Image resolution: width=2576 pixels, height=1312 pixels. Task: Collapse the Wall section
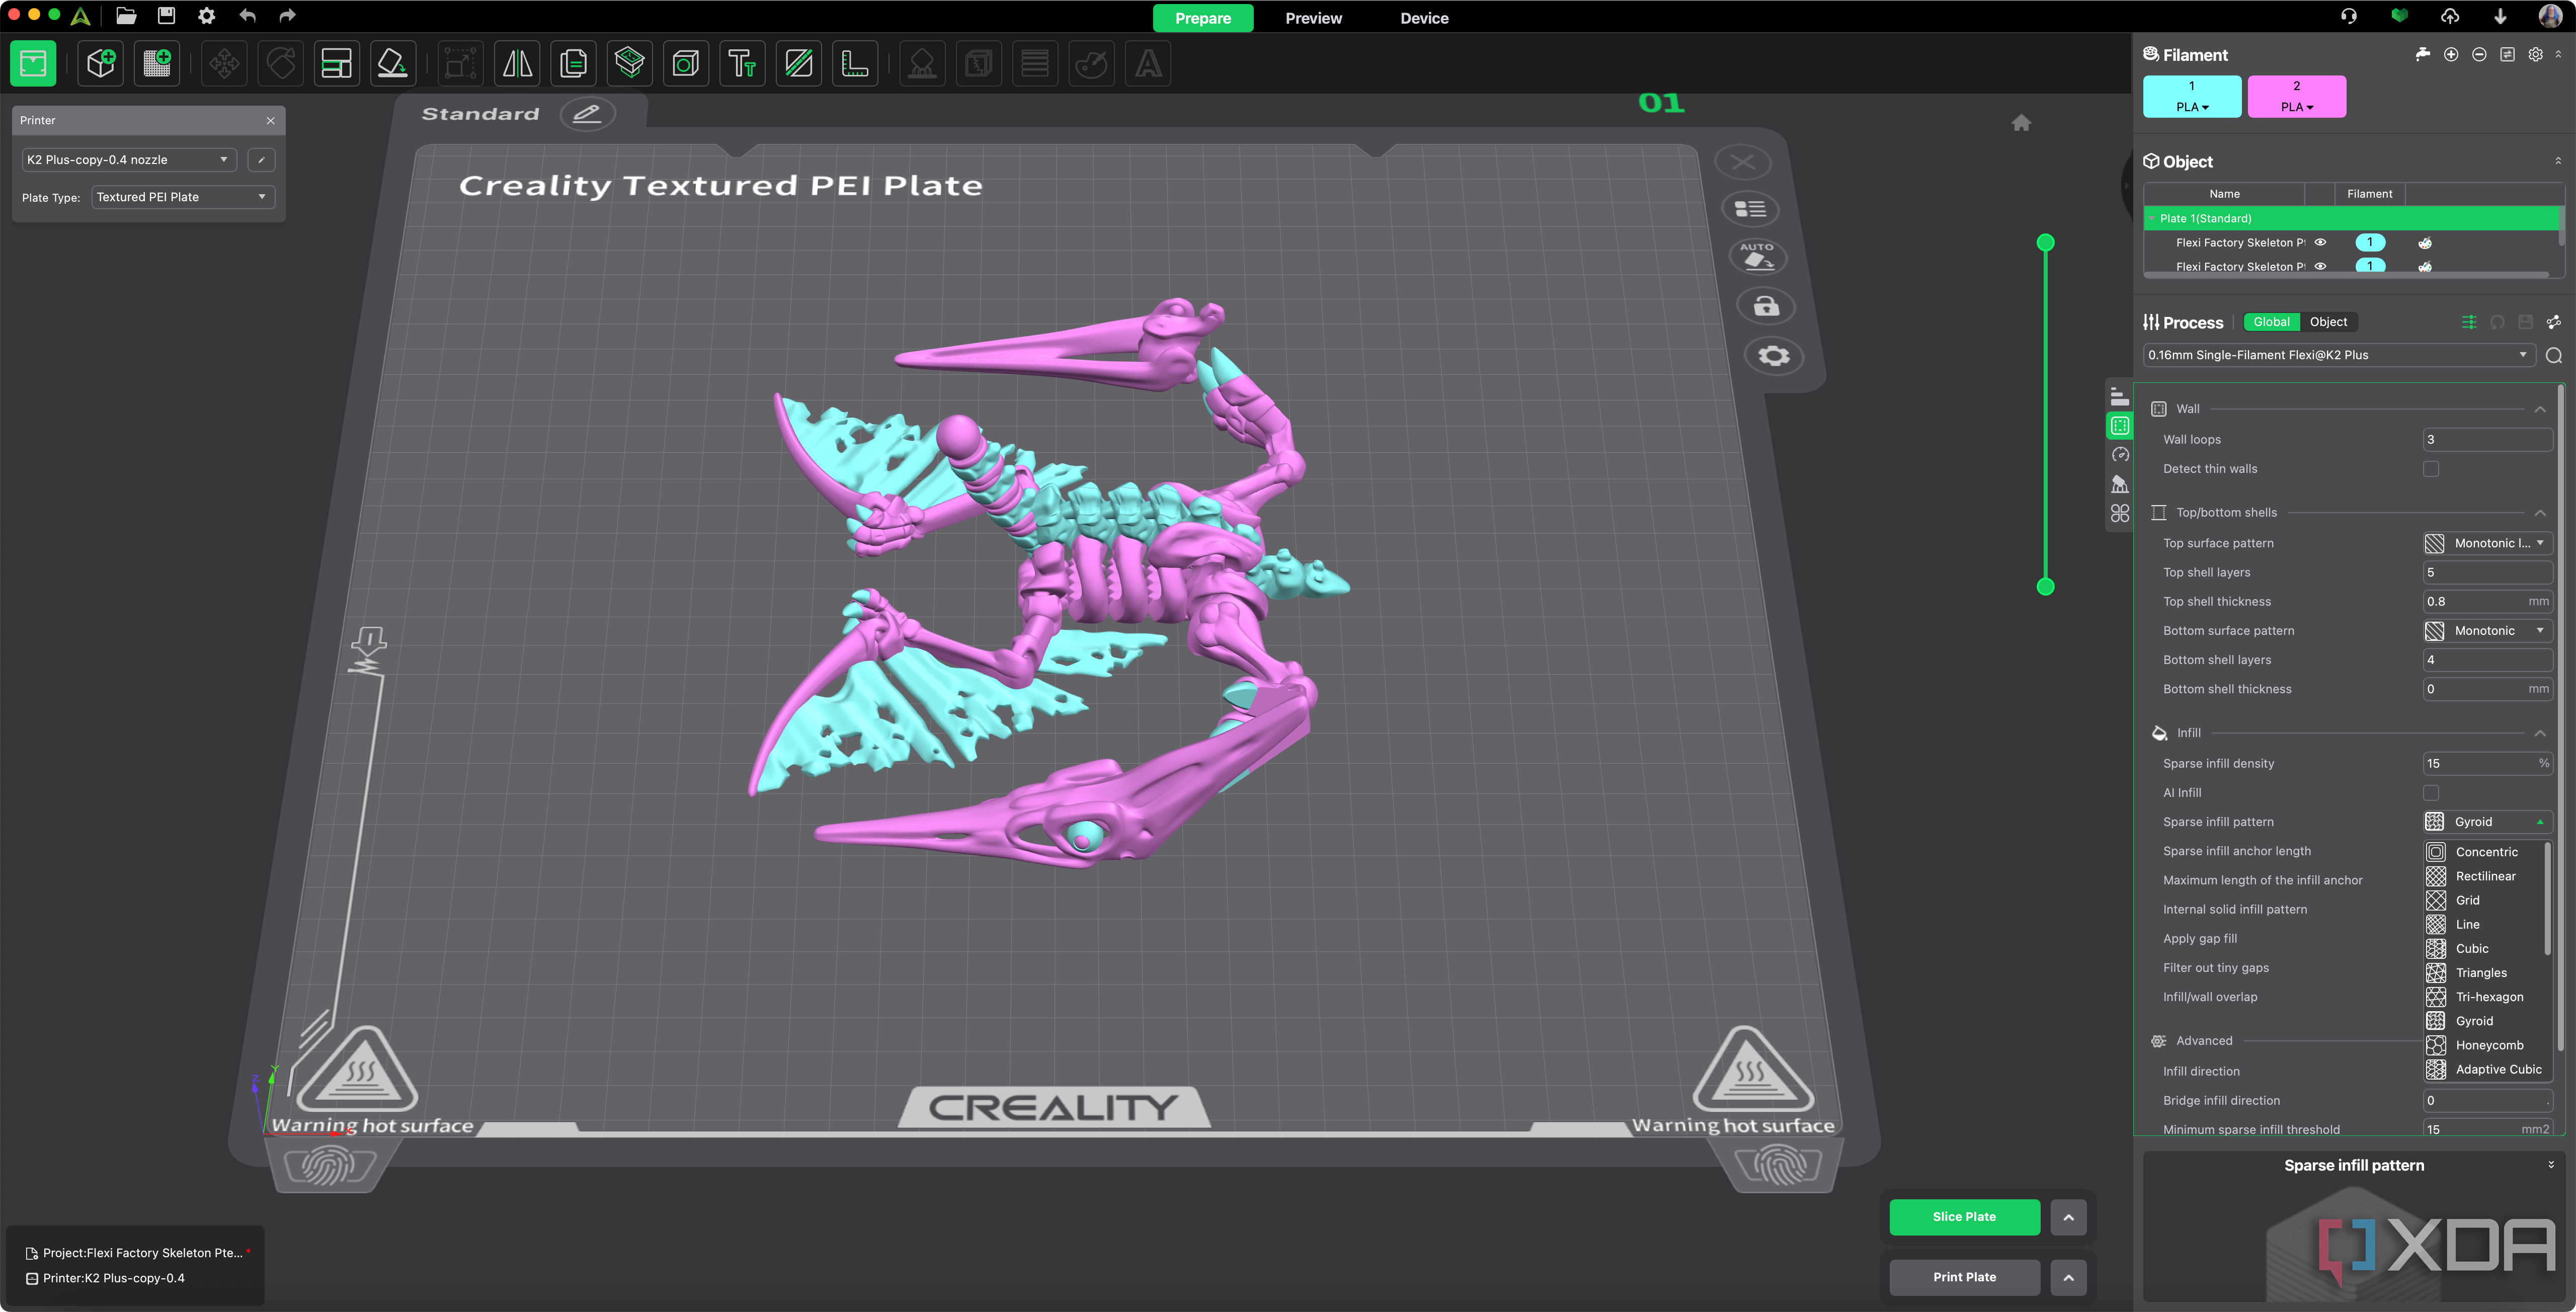(x=2539, y=409)
